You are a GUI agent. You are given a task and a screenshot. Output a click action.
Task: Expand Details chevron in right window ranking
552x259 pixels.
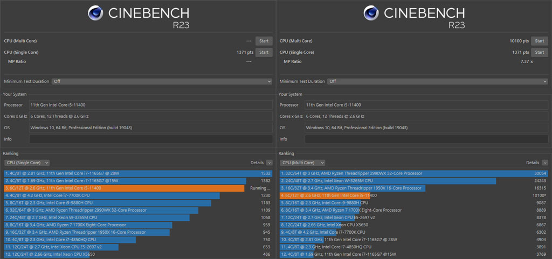[x=545, y=163]
